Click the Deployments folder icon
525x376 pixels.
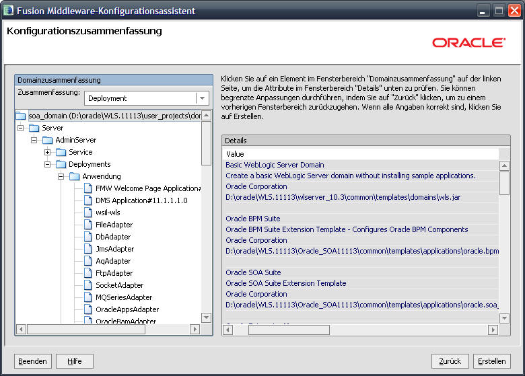coord(61,164)
